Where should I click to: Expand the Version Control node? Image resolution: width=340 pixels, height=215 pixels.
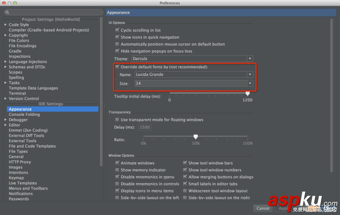point(6,98)
